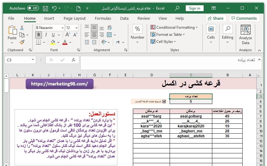Increase font size with larger A
Viewport: 267px width, 166px height.
pyautogui.click(x=68, y=35)
